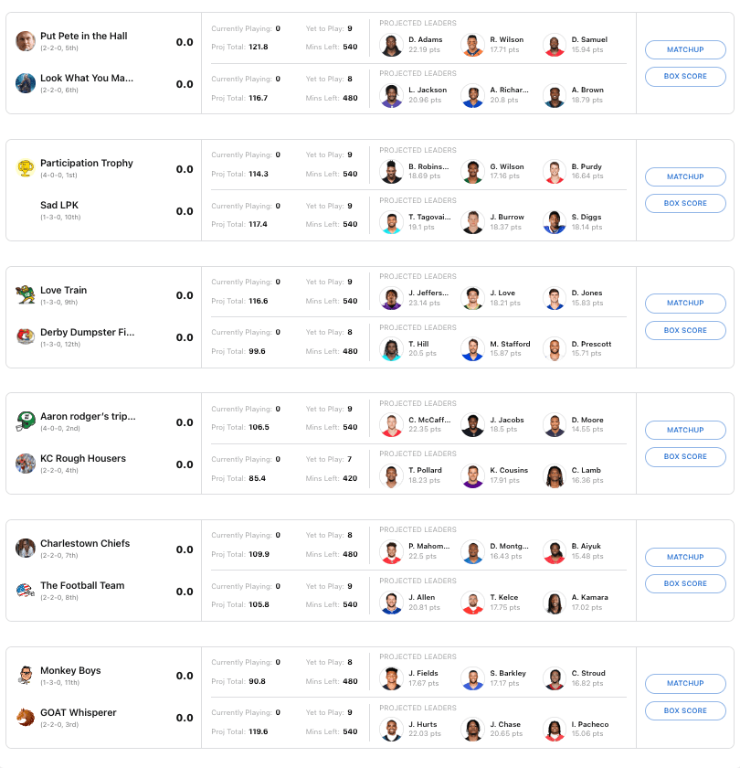Click J. Hurts player headshot

[391, 729]
